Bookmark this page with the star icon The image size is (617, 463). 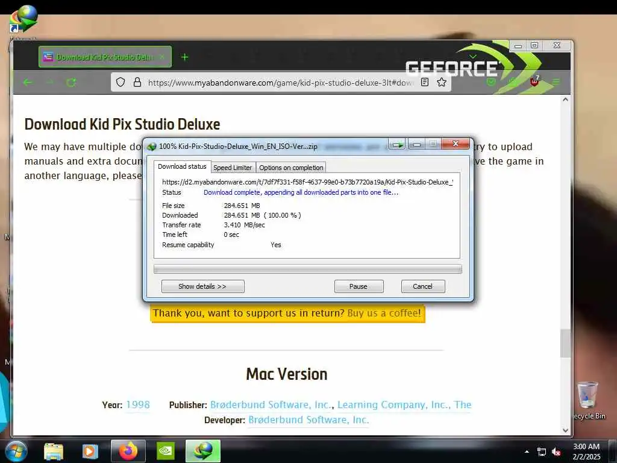pyautogui.click(x=442, y=82)
